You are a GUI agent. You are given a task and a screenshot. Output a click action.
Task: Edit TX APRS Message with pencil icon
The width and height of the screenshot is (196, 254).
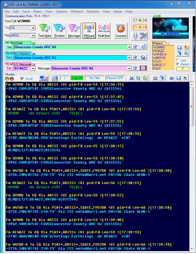[135, 68]
